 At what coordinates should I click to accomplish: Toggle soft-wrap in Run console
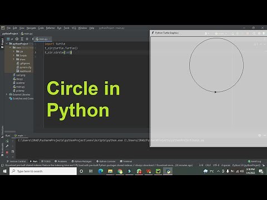(x=13, y=152)
